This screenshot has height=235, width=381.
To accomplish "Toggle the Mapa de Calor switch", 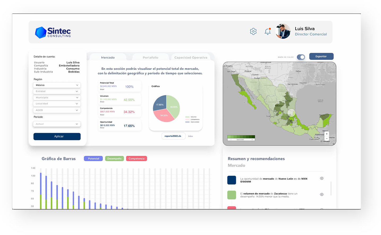I will point(301,57).
